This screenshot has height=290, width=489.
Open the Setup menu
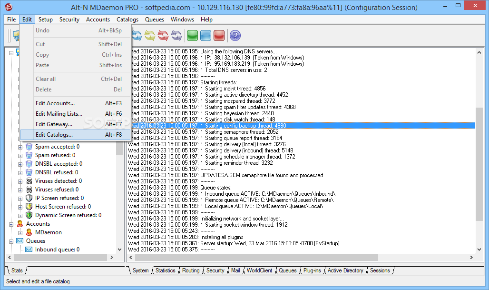pyautogui.click(x=46, y=20)
